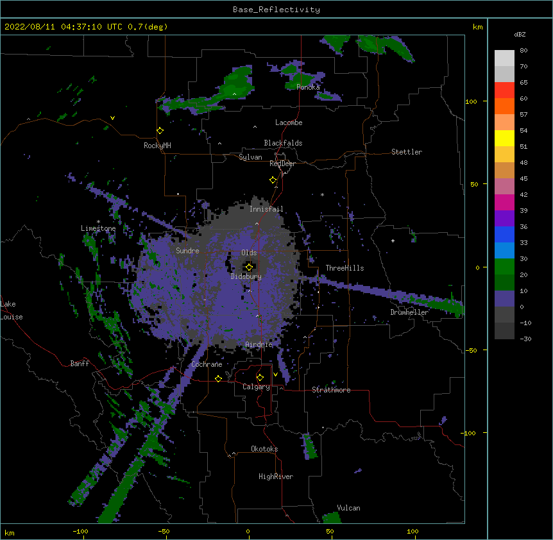
Task: Select the red 65 dBZ legend swatch
Action: tap(504, 90)
